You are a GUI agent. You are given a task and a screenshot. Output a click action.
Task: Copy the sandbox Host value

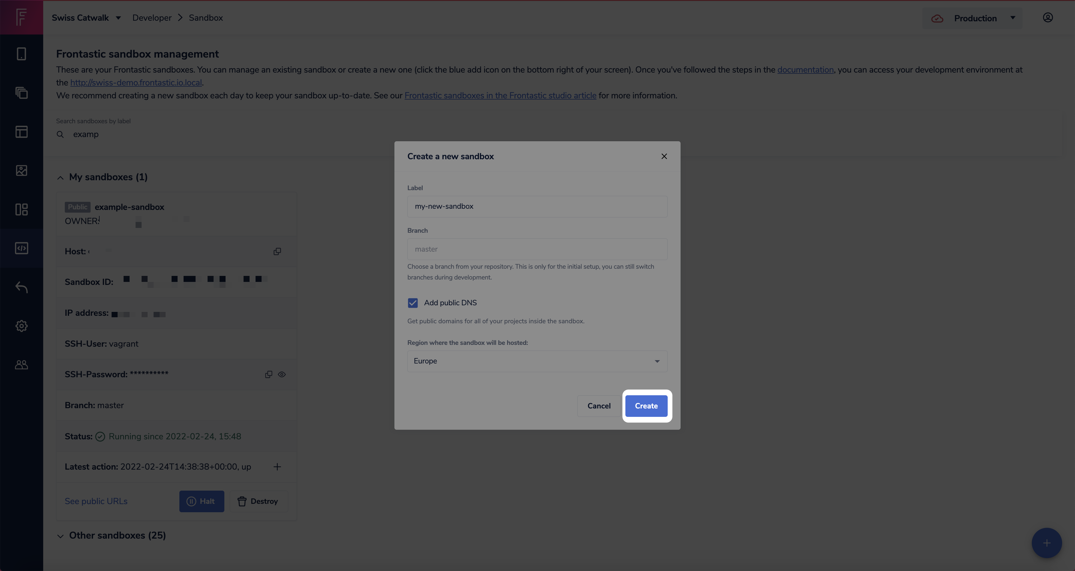click(x=277, y=251)
